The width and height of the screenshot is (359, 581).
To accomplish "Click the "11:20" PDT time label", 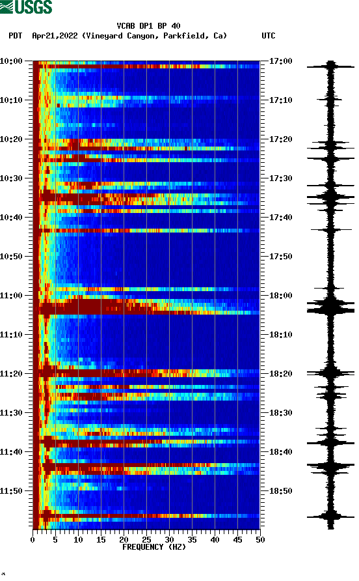I will click(11, 374).
